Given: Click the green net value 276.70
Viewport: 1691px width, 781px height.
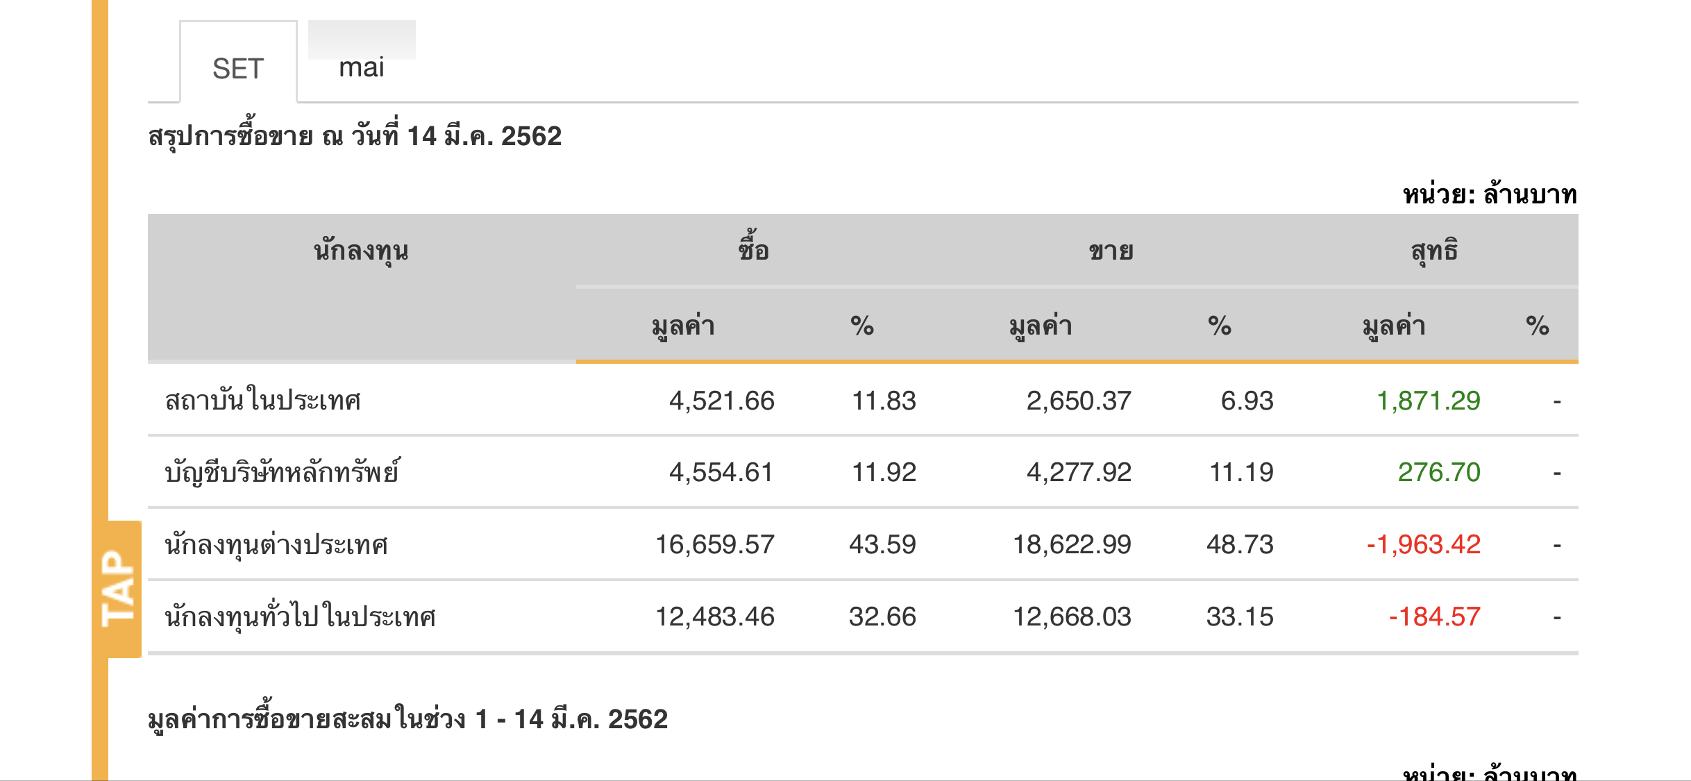Looking at the screenshot, I should click(1438, 472).
